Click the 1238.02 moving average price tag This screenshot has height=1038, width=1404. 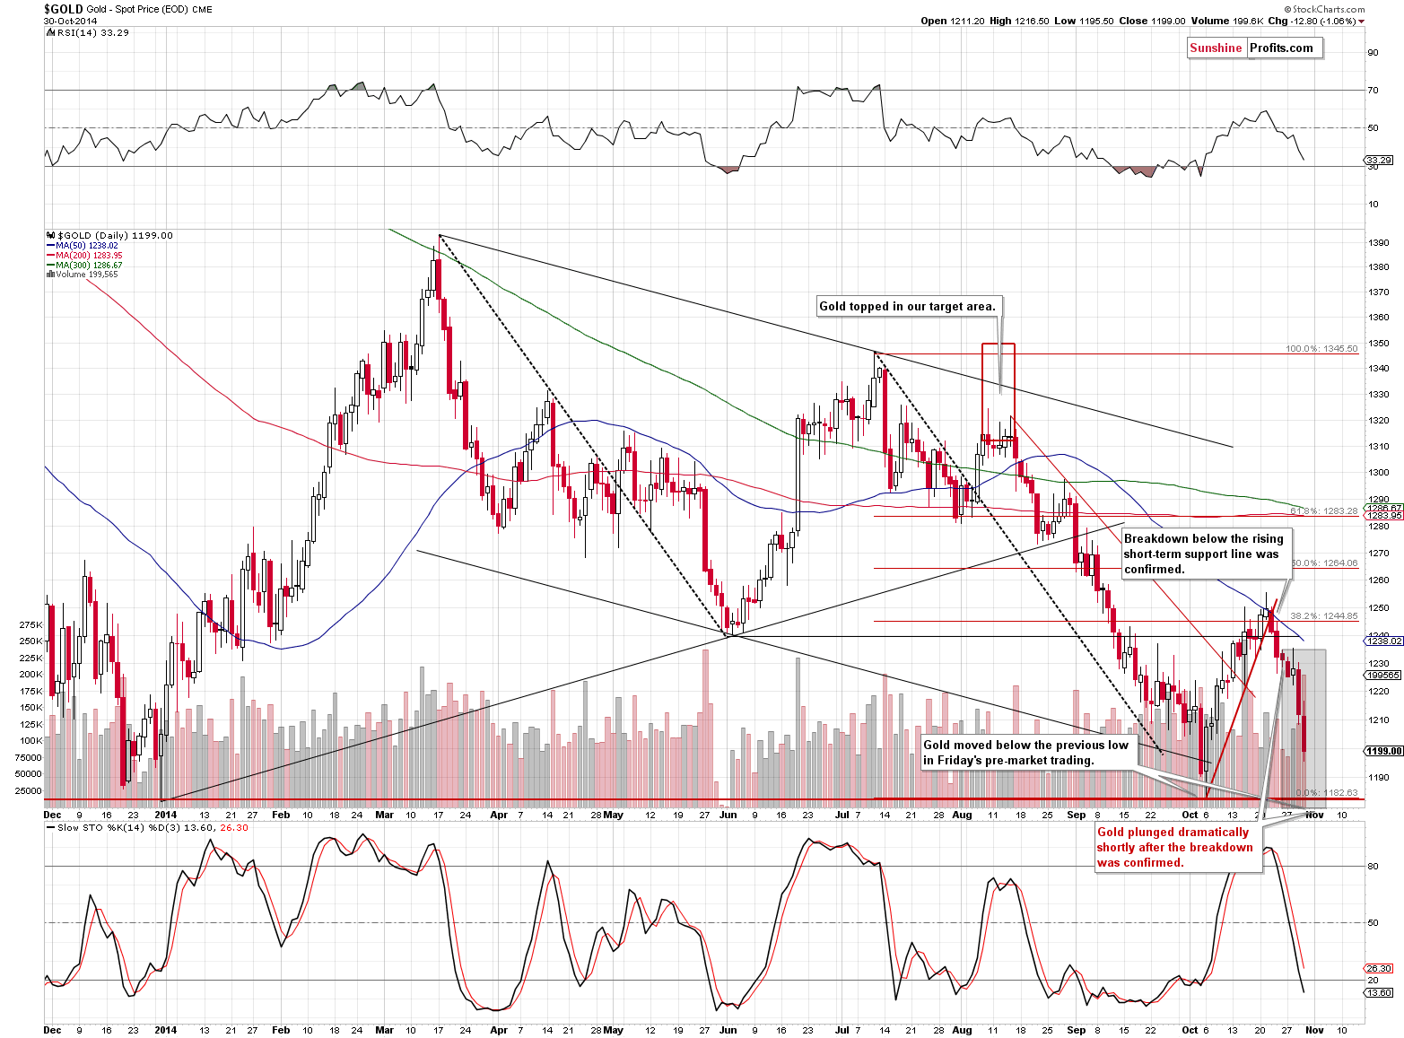[1382, 641]
